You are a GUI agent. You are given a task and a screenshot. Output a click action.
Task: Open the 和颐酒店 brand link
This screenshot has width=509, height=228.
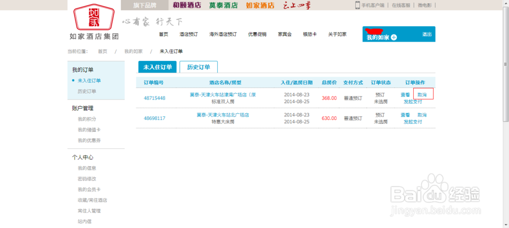pos(187,5)
